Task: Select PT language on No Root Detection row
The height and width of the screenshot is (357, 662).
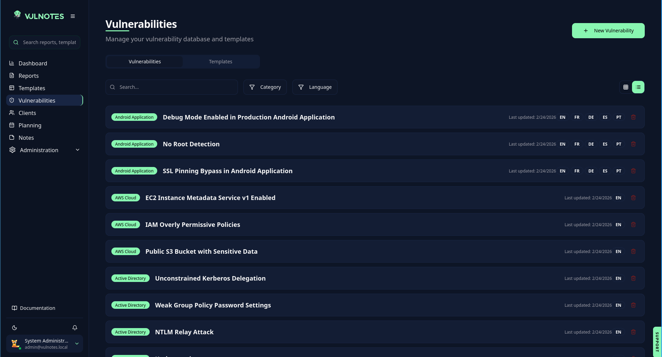Action: [619, 144]
